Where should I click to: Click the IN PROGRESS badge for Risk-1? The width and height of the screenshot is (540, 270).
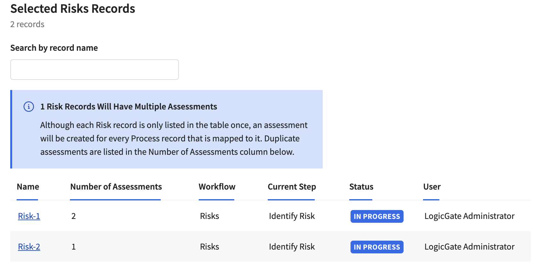(377, 216)
